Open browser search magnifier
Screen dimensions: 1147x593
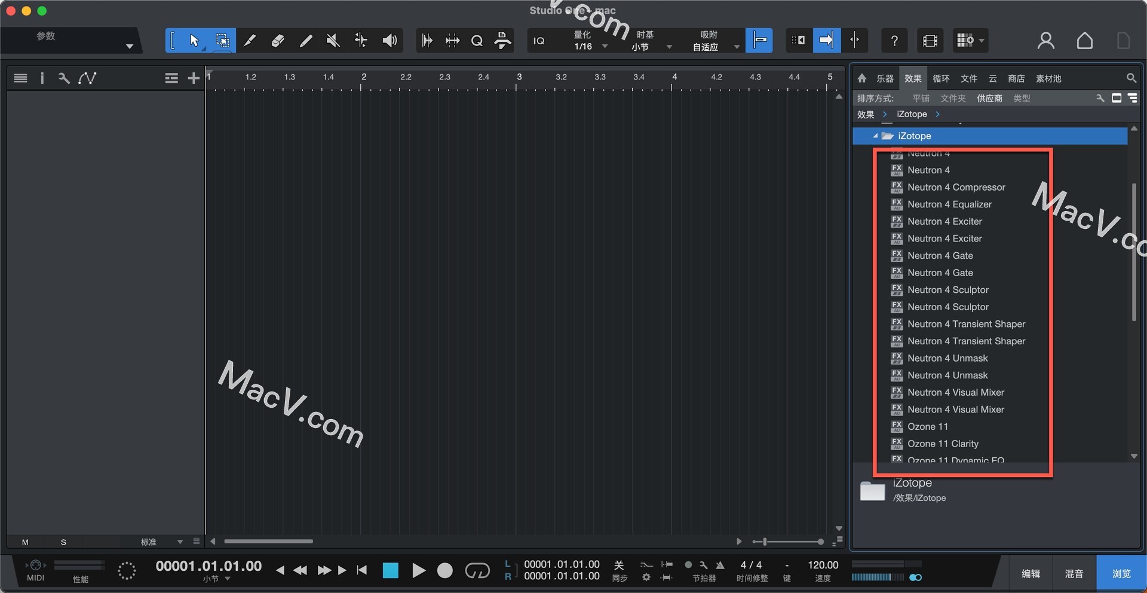pos(1131,78)
